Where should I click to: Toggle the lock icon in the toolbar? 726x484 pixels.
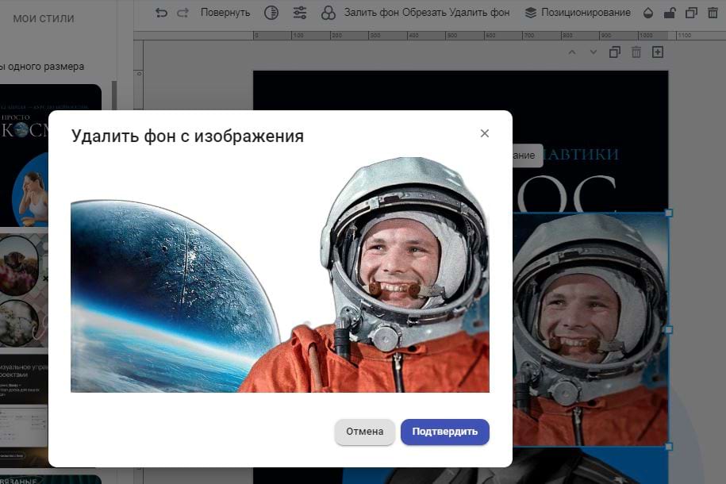pos(670,13)
